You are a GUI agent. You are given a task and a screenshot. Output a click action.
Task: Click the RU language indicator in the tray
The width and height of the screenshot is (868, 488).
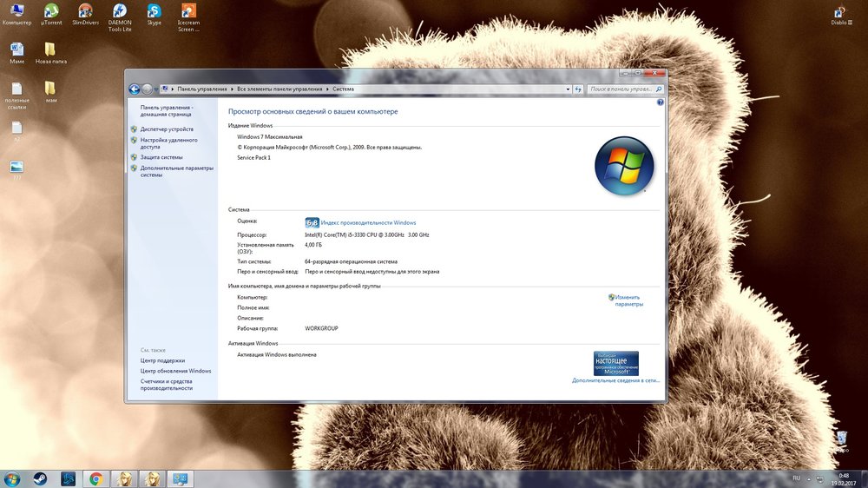(x=796, y=478)
